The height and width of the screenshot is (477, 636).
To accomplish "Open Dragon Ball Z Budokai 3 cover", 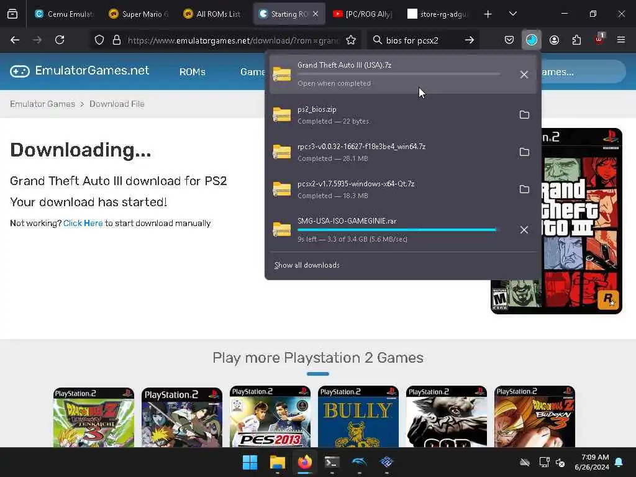I will (x=535, y=417).
